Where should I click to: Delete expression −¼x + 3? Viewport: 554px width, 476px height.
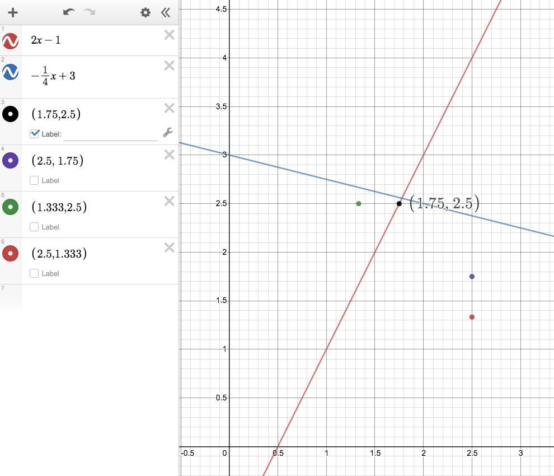click(169, 66)
